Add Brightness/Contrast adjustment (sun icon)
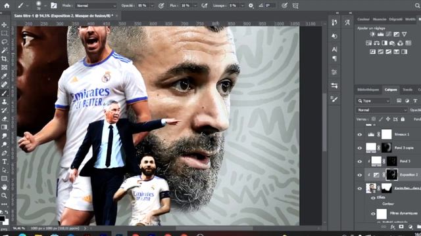Viewport: 421px width, 236px height. (372, 34)
